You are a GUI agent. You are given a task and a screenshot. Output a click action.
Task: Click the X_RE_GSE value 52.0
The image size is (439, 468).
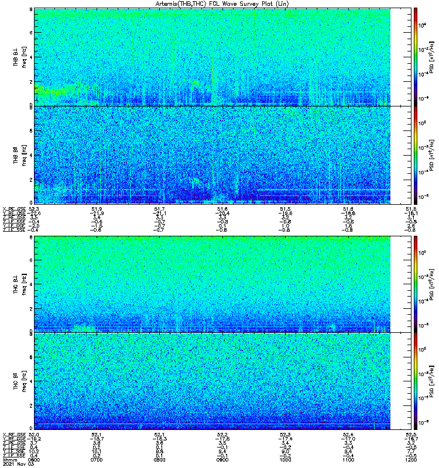[x=34, y=435]
